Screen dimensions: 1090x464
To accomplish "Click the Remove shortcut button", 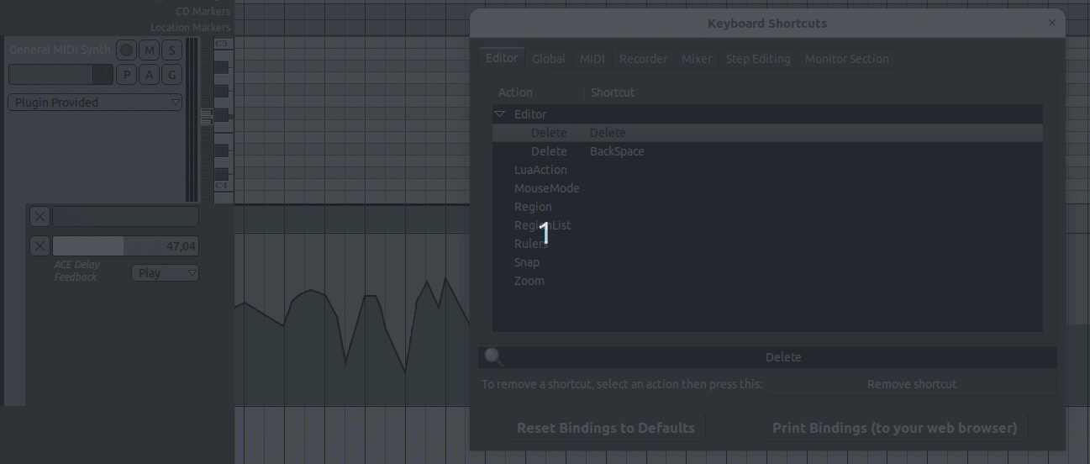I will click(911, 384).
